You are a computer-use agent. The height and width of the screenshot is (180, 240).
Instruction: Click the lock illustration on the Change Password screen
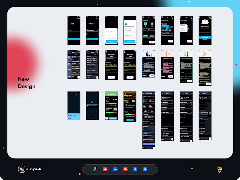[x=126, y=24]
